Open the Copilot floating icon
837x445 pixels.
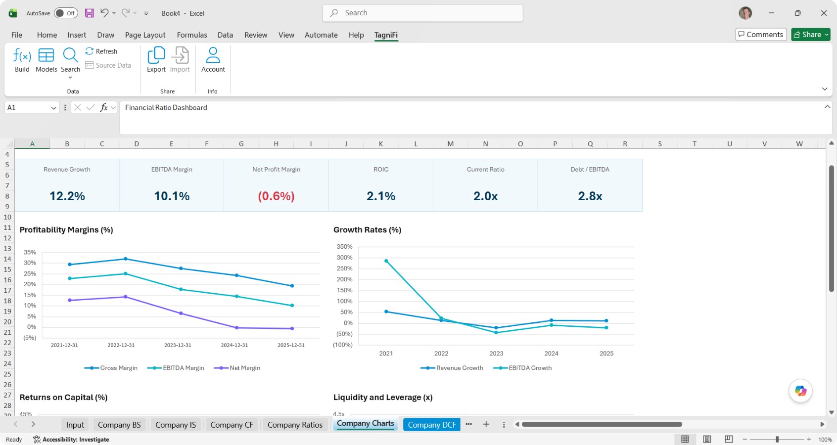(x=800, y=391)
